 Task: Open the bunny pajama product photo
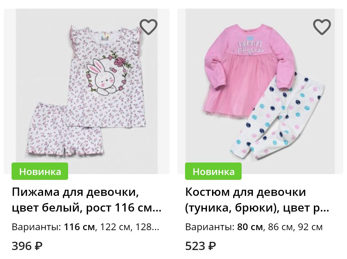tap(87, 91)
